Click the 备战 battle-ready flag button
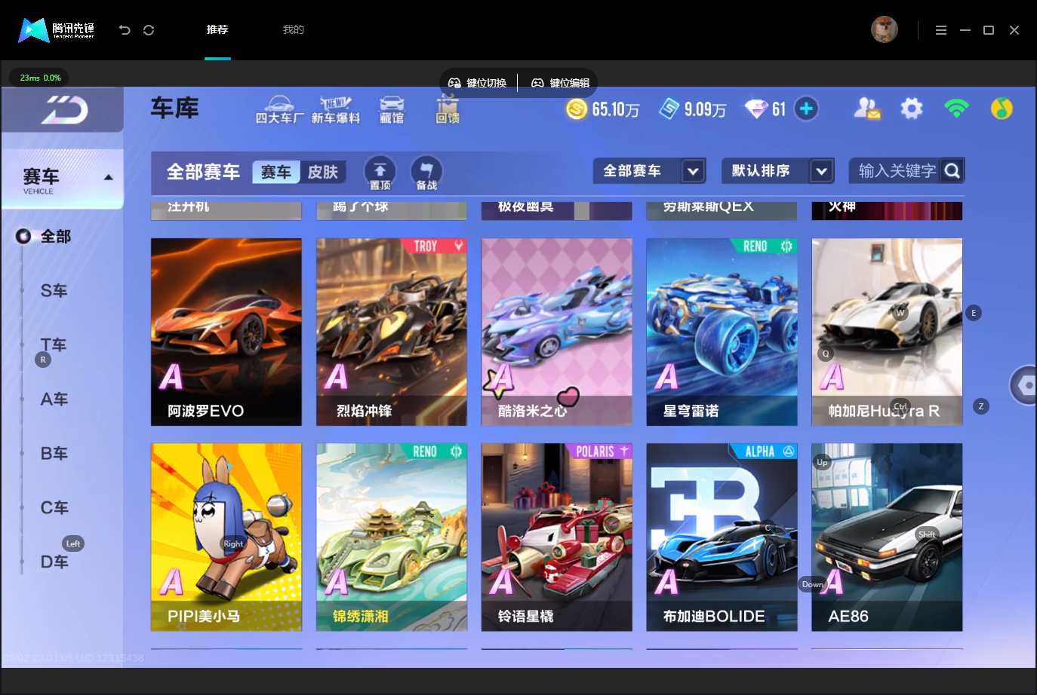 (426, 173)
